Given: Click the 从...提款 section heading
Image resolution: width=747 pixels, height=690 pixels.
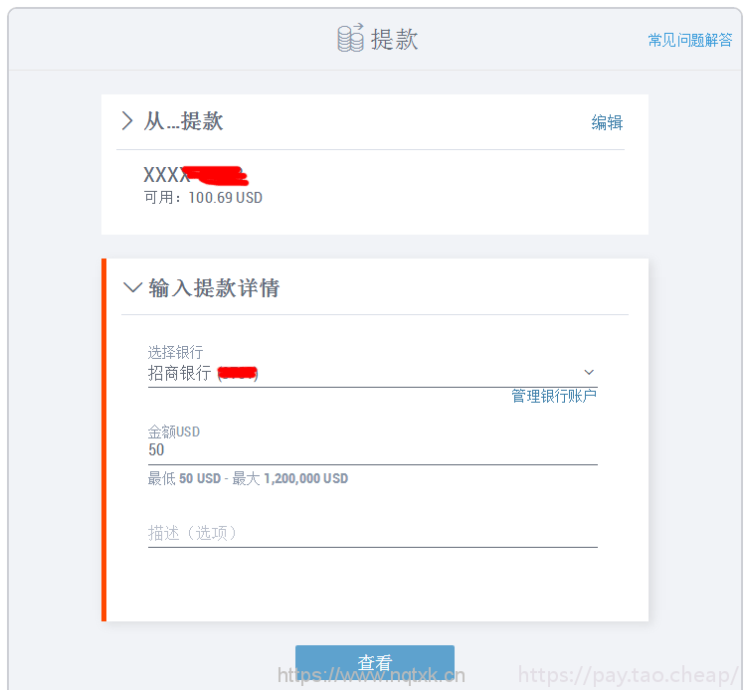Looking at the screenshot, I should (184, 121).
